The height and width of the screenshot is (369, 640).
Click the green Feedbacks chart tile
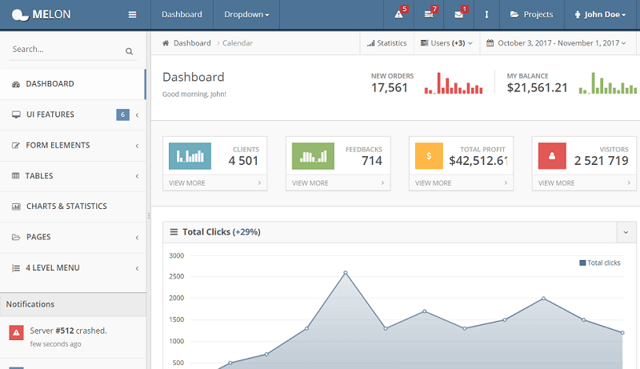(313, 156)
